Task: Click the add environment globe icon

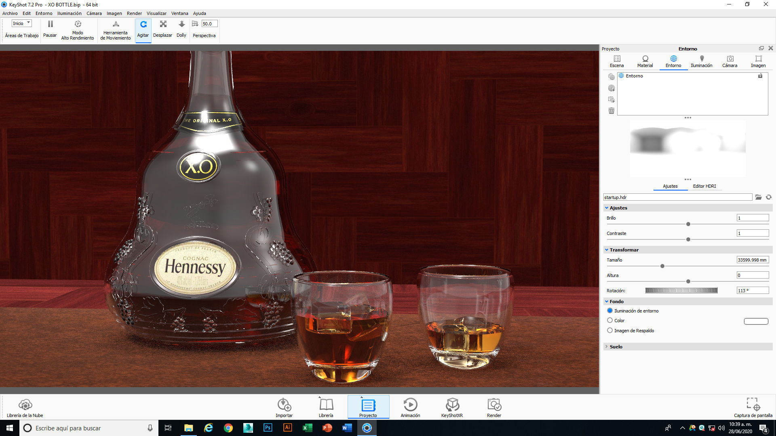Action: coord(612,77)
